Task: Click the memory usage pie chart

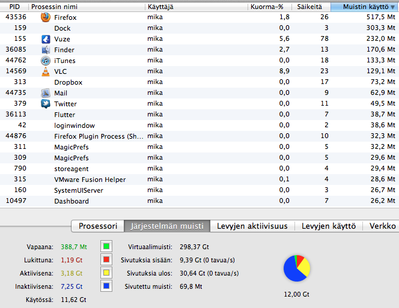Action: 297,268
